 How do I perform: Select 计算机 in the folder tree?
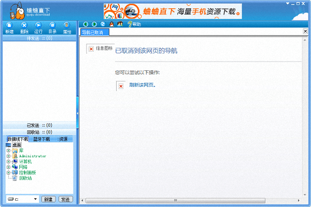(x=25, y=161)
